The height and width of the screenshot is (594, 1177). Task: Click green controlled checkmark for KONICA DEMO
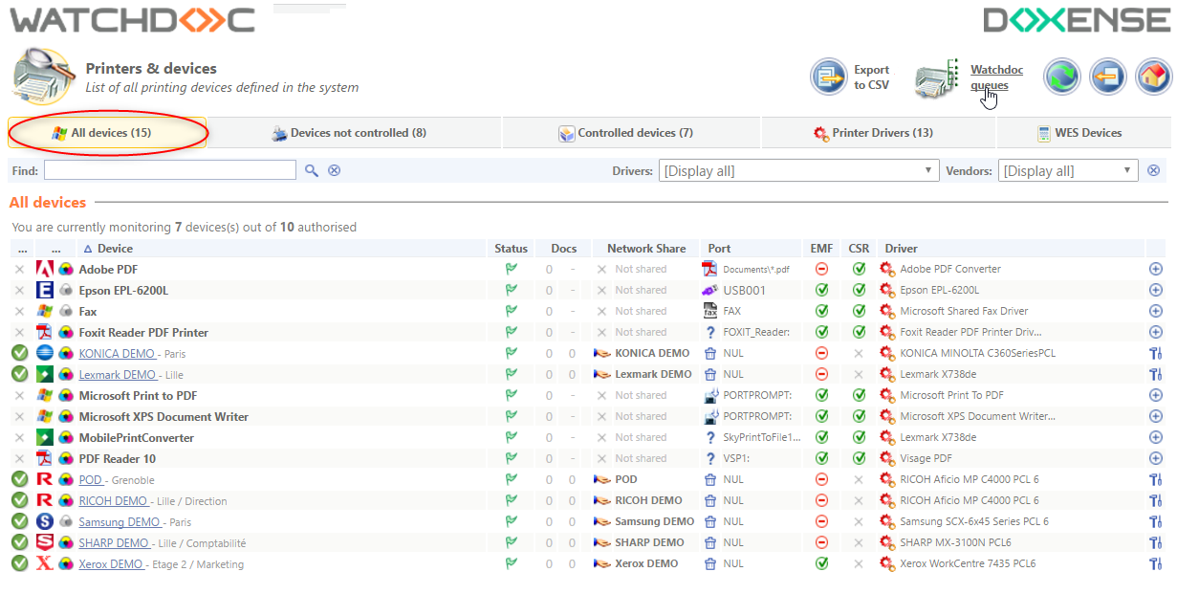[19, 353]
